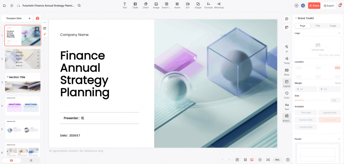
Task: Start slideshow from top-right play icon
Action: [x=296, y=6]
